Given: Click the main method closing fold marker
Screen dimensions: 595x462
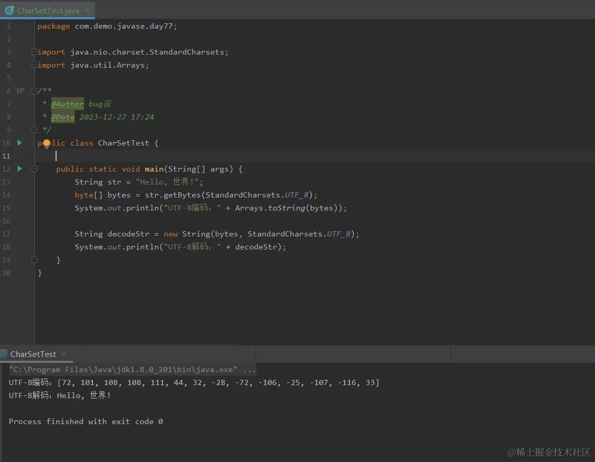Looking at the screenshot, I should coord(34,260).
